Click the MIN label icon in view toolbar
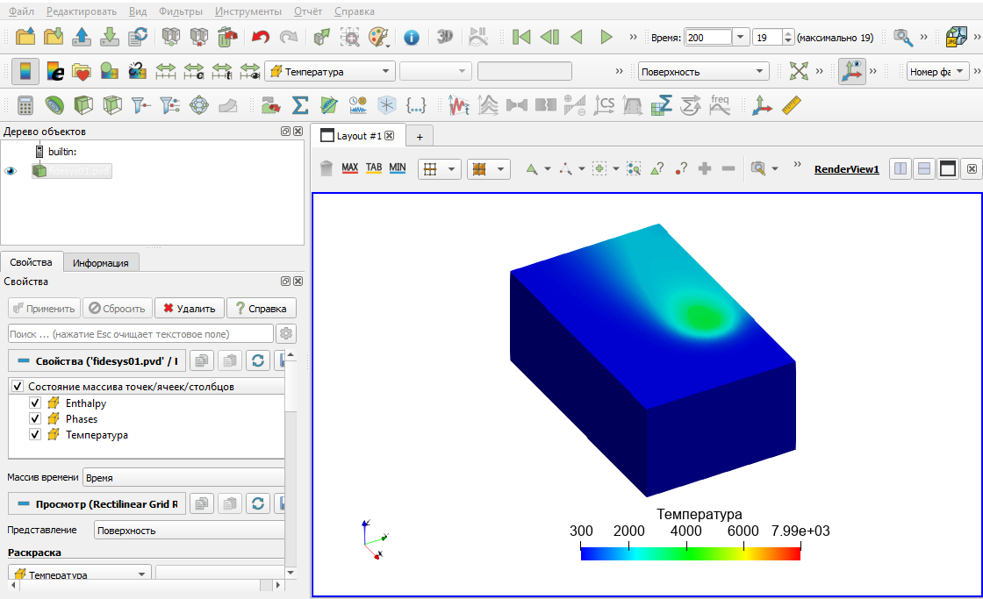 [398, 168]
